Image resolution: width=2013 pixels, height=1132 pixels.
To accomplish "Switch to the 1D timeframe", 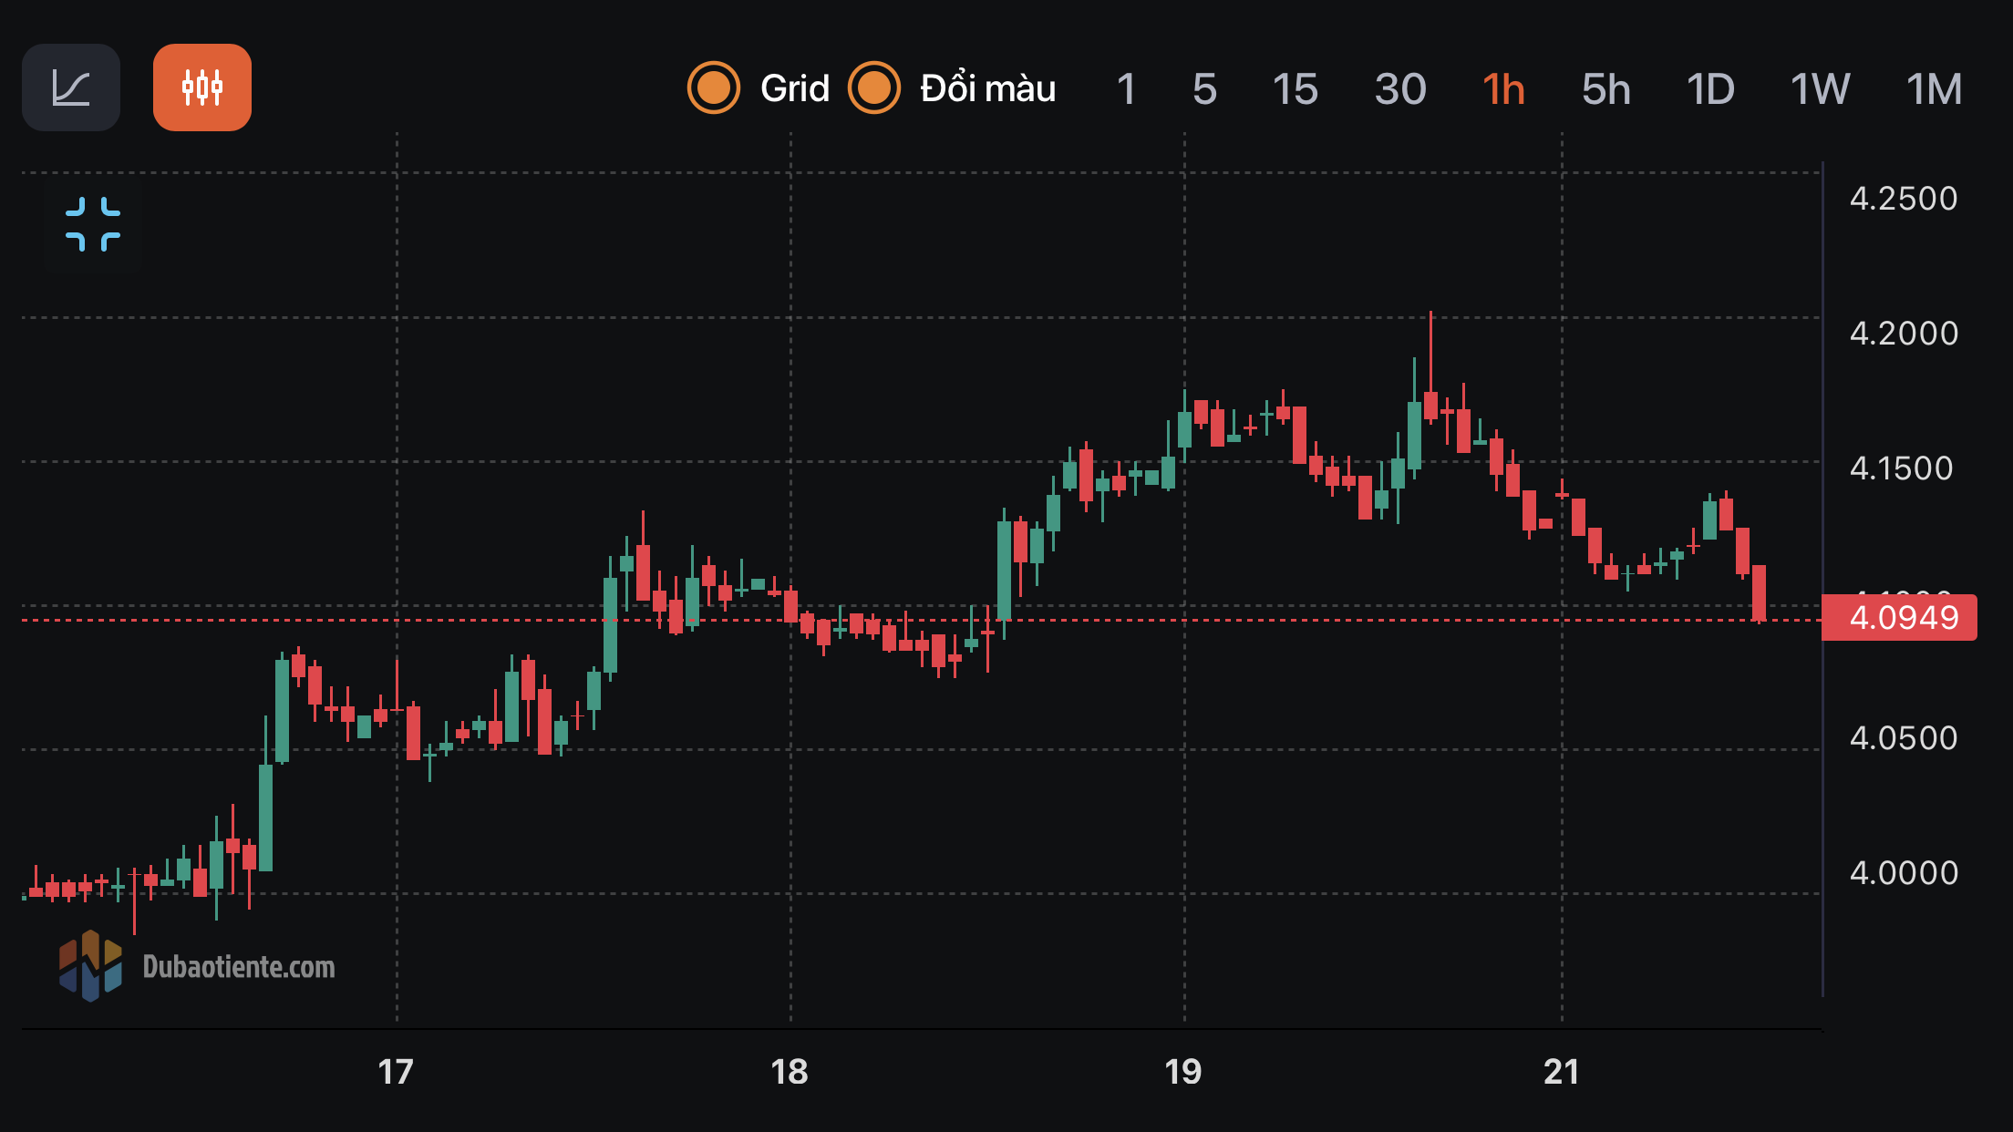I will 1710,89.
